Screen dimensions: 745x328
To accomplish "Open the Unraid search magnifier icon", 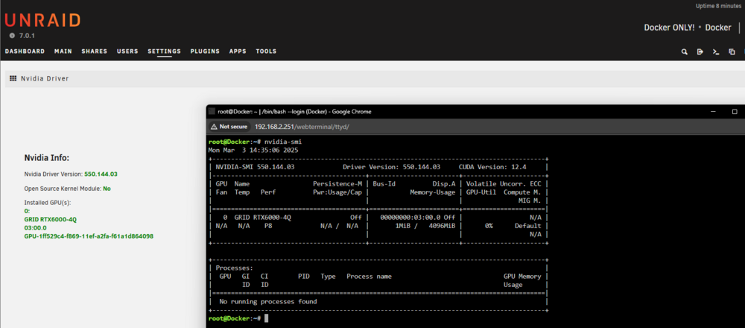I will coord(684,52).
